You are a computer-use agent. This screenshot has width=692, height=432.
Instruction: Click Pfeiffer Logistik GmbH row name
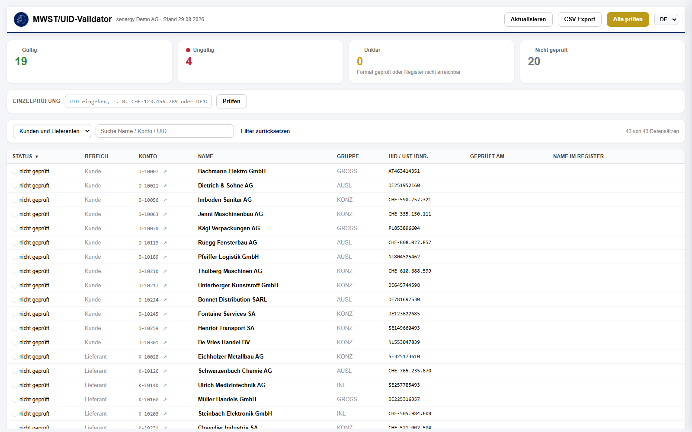[228, 257]
